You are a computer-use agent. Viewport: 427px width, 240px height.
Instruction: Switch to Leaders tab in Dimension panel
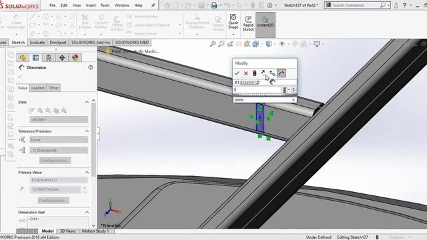pos(38,88)
